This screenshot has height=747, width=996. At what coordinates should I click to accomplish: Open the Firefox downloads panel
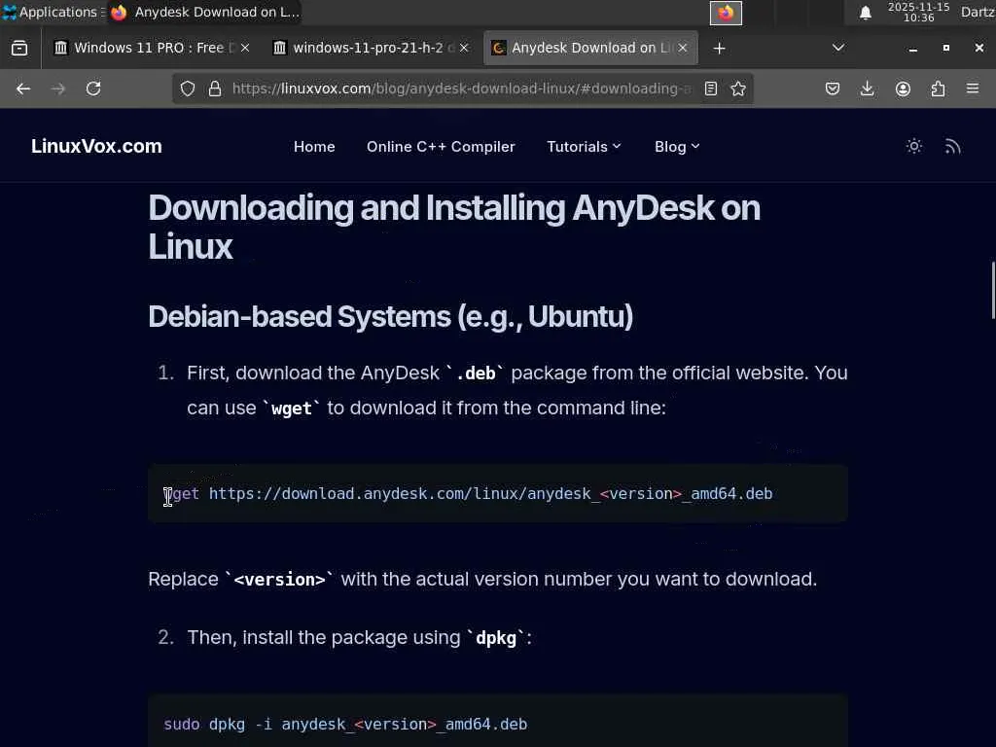(867, 89)
